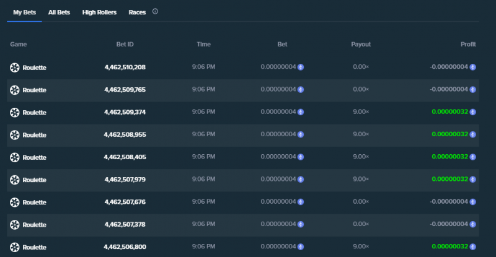Screen dimensions: 496x257
Task: Open the High Rollers tab
Action: click(99, 12)
